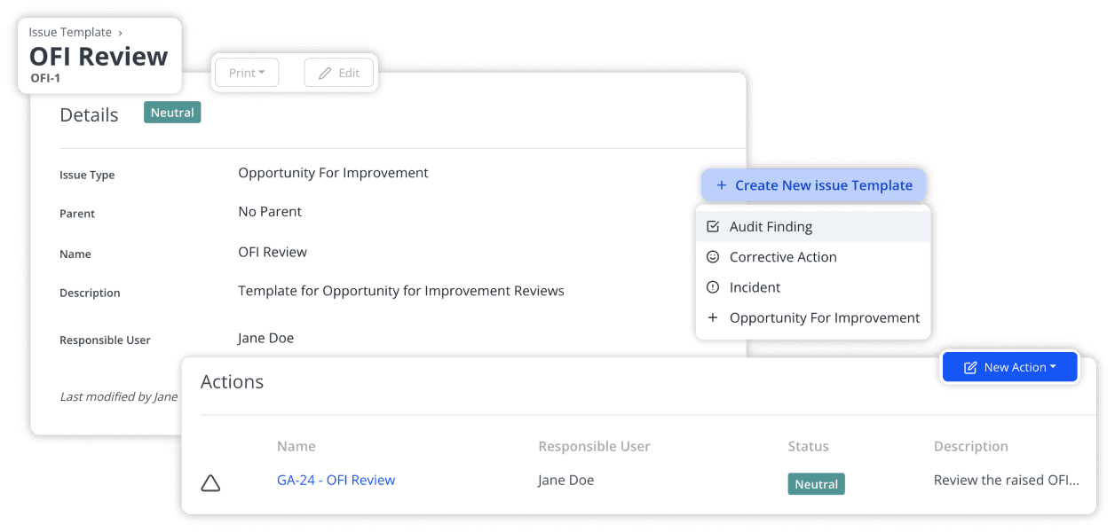This screenshot has height=532, width=1115.
Task: Click the Incident exclamation icon
Action: tap(714, 286)
